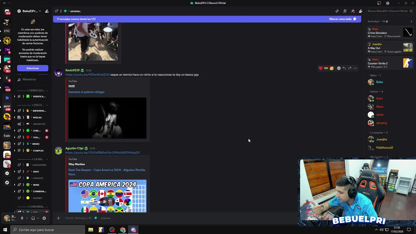The image size is (416, 234).
Task: Open the BIENVENI... channel
Action: pyautogui.click(x=32, y=111)
